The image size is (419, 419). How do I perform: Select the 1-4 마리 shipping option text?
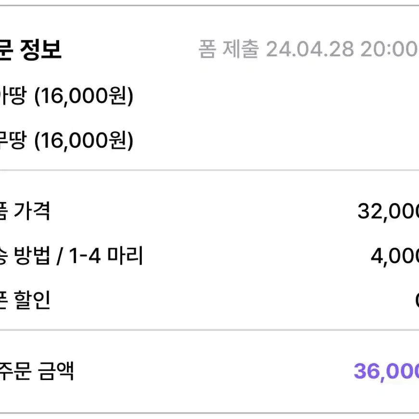(x=106, y=256)
